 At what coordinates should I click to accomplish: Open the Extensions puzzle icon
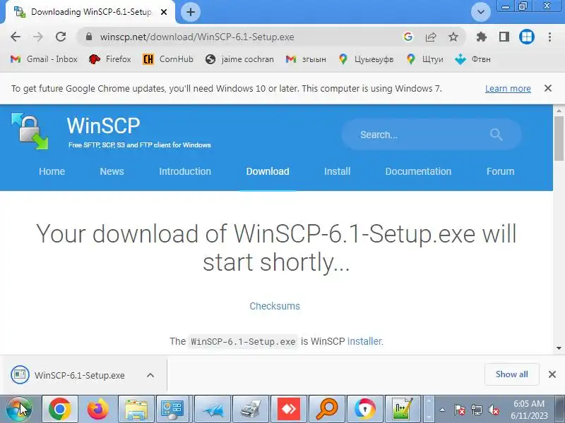[482, 37]
